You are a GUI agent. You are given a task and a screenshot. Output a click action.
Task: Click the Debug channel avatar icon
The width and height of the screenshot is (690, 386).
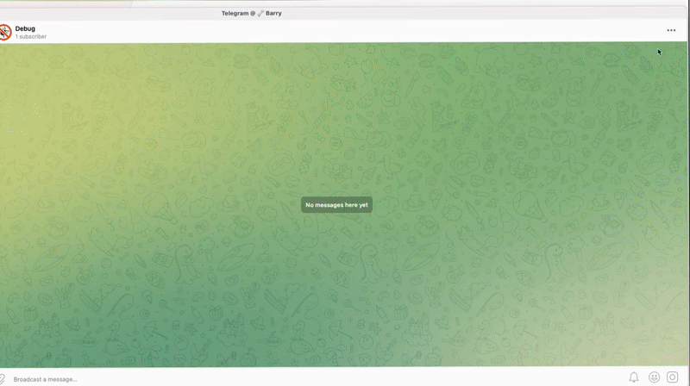[4, 32]
